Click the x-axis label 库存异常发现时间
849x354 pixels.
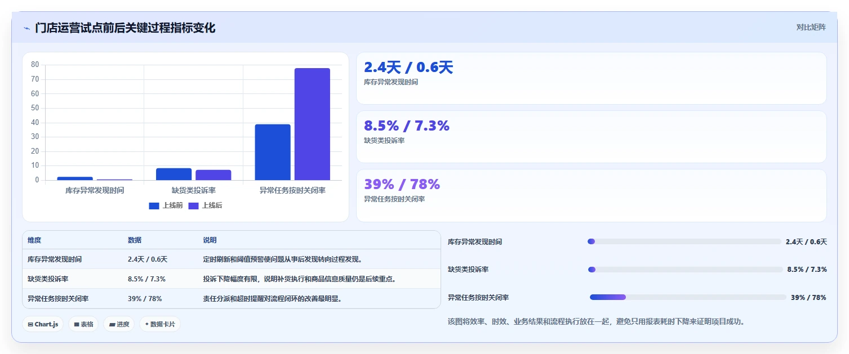[95, 191]
